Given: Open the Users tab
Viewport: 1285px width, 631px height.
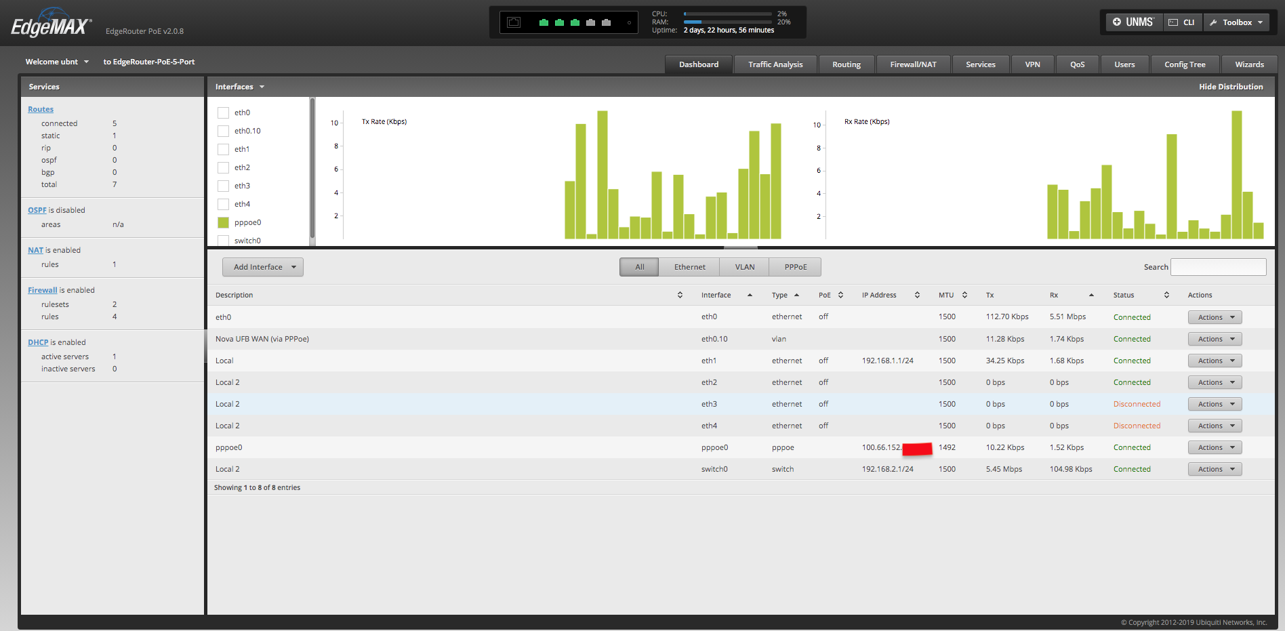Looking at the screenshot, I should [1124, 64].
